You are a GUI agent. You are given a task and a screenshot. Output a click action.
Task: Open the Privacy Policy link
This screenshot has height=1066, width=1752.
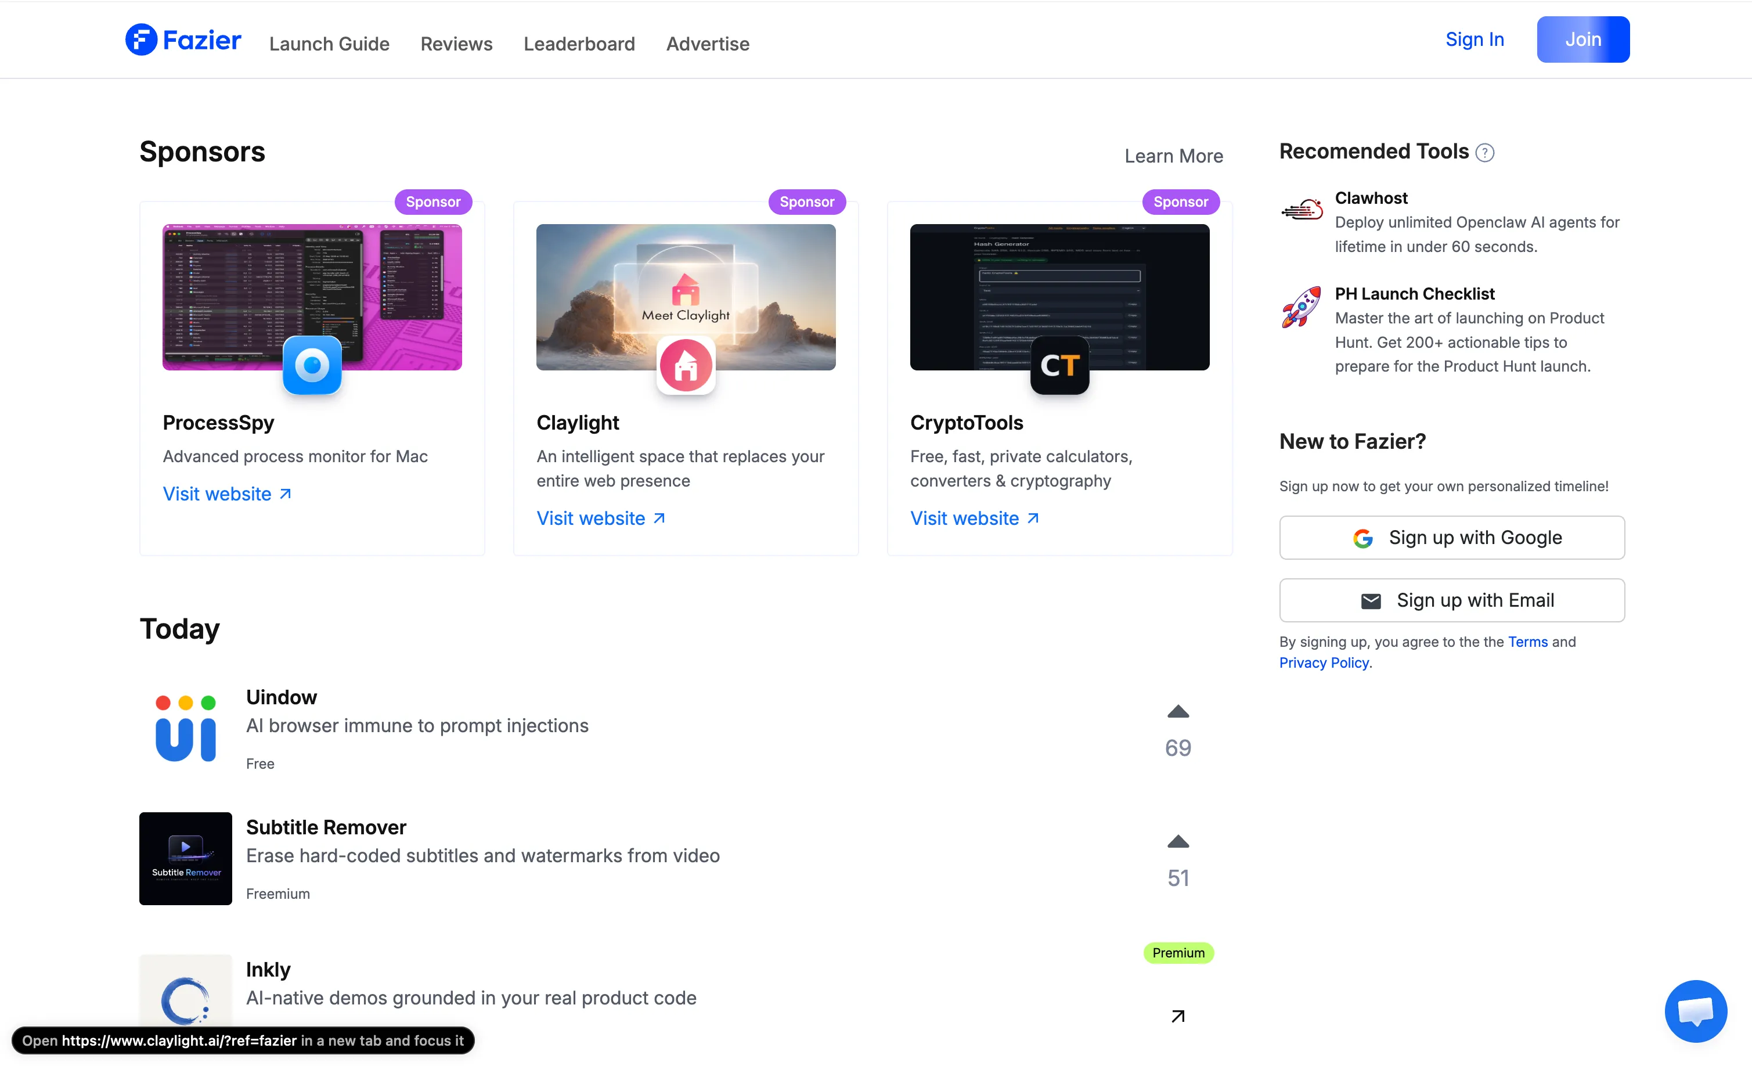tap(1324, 662)
